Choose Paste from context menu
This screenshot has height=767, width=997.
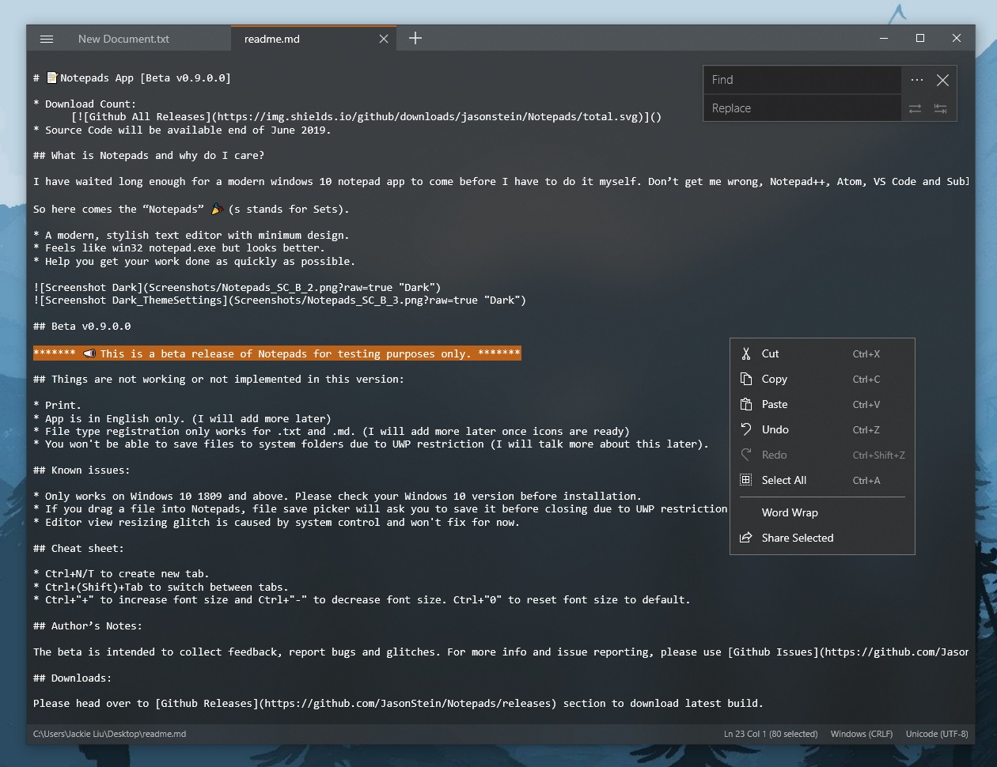(822, 404)
